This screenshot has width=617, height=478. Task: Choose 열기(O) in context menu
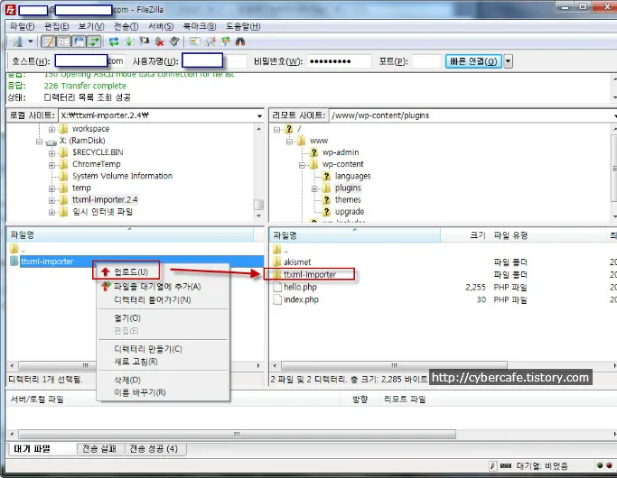click(163, 317)
